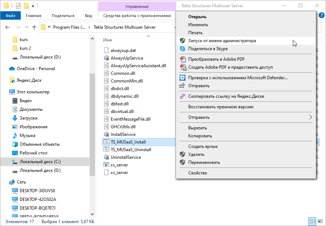Sort files by the Имя column header

[107, 40]
